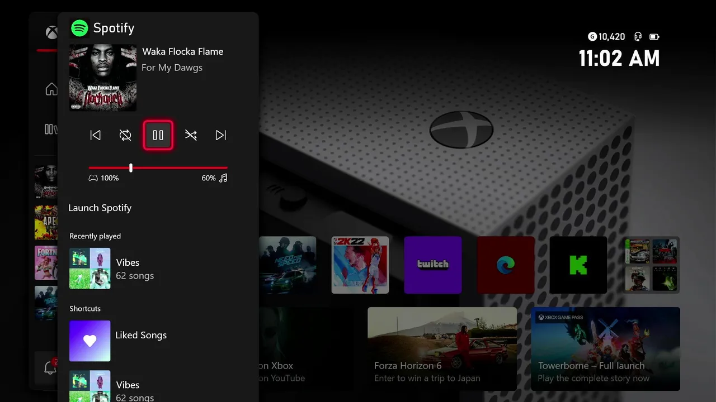The image size is (716, 402).
Task: Skip to the previous track
Action: pos(96,135)
